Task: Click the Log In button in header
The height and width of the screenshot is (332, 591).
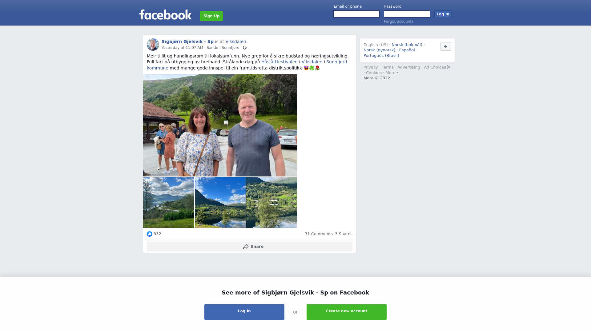Action: tap(443, 14)
